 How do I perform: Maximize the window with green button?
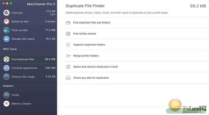[x=11, y=4]
